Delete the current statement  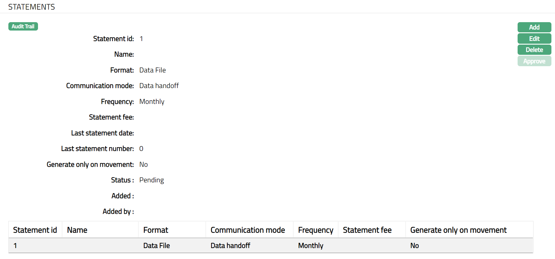coord(534,50)
